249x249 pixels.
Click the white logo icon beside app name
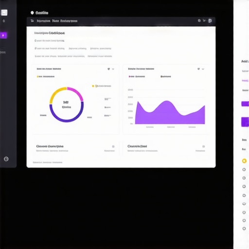coord(32,13)
